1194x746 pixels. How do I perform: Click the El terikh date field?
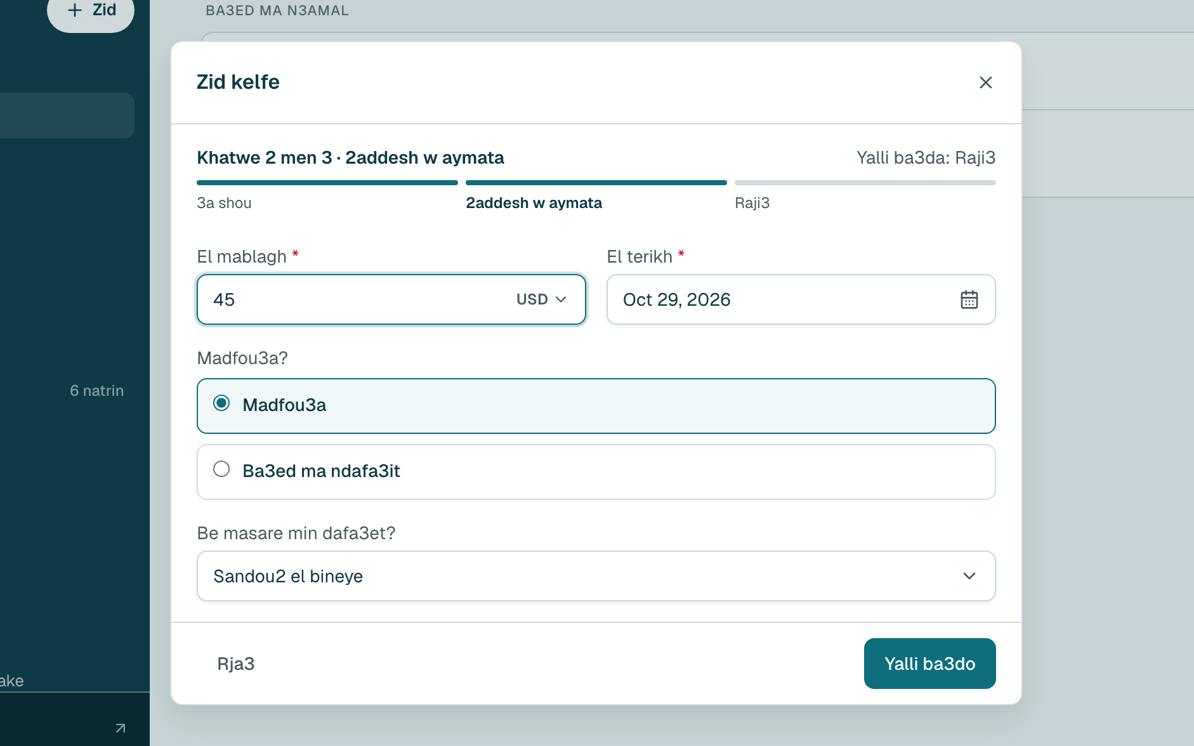coord(801,299)
